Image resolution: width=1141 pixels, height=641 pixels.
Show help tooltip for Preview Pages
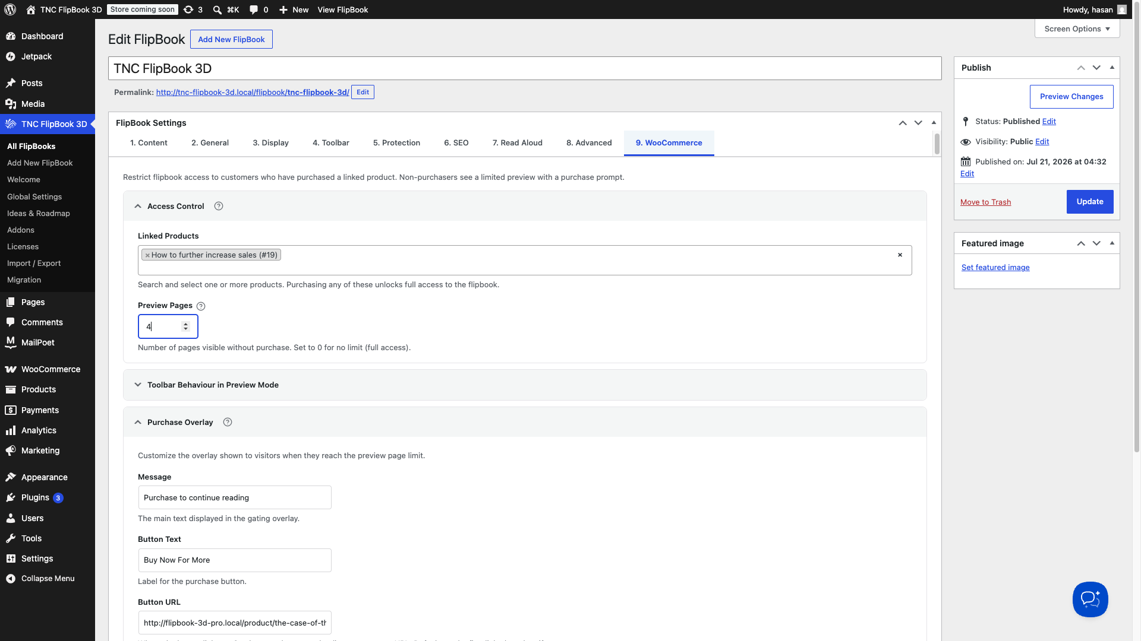coord(201,306)
